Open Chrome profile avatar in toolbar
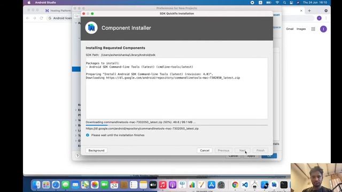The image size is (342, 192). click(x=319, y=18)
